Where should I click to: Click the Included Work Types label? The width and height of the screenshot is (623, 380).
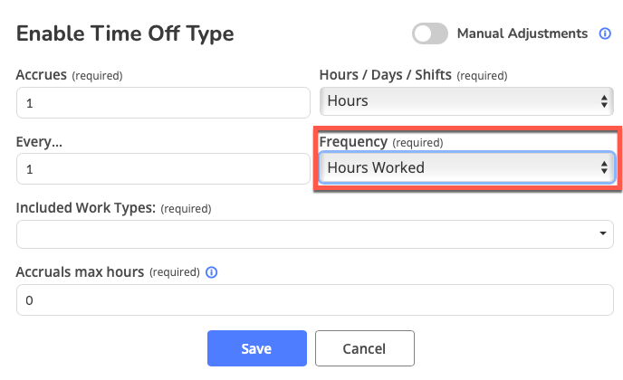click(87, 208)
